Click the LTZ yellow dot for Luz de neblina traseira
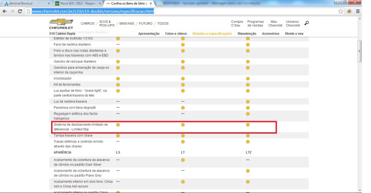 tap(248, 102)
